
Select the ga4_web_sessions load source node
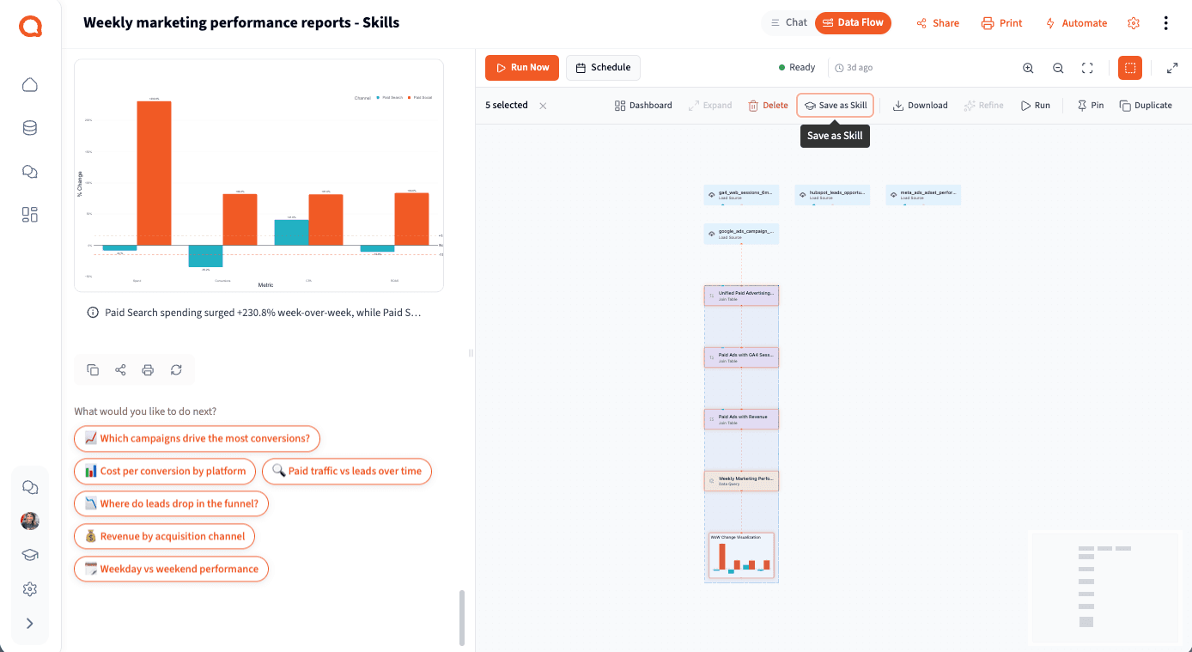point(741,195)
